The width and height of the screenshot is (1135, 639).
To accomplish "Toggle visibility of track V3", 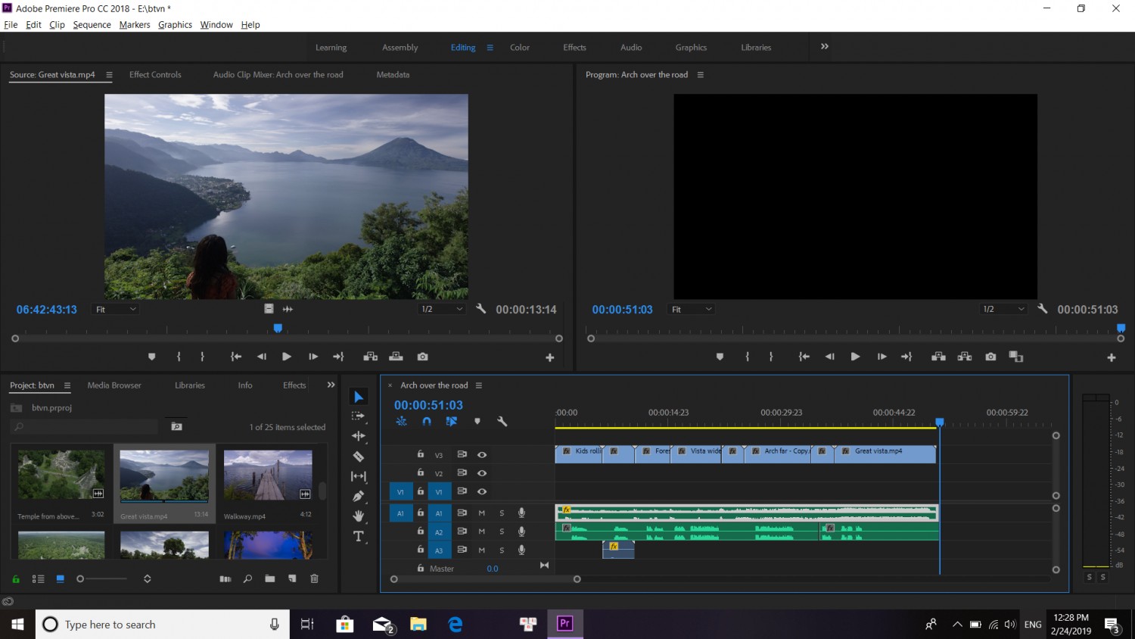I will (482, 455).
